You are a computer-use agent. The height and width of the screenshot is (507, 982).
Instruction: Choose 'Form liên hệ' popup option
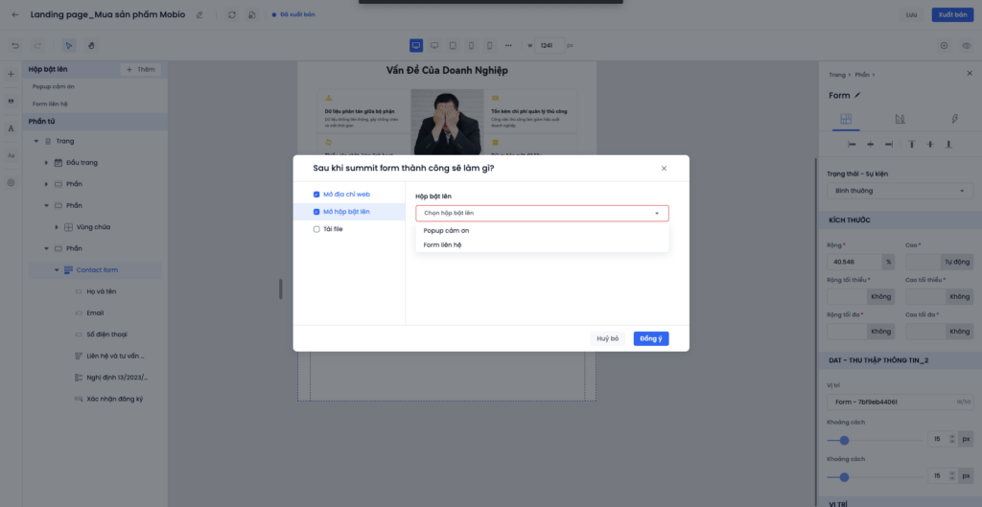point(442,245)
